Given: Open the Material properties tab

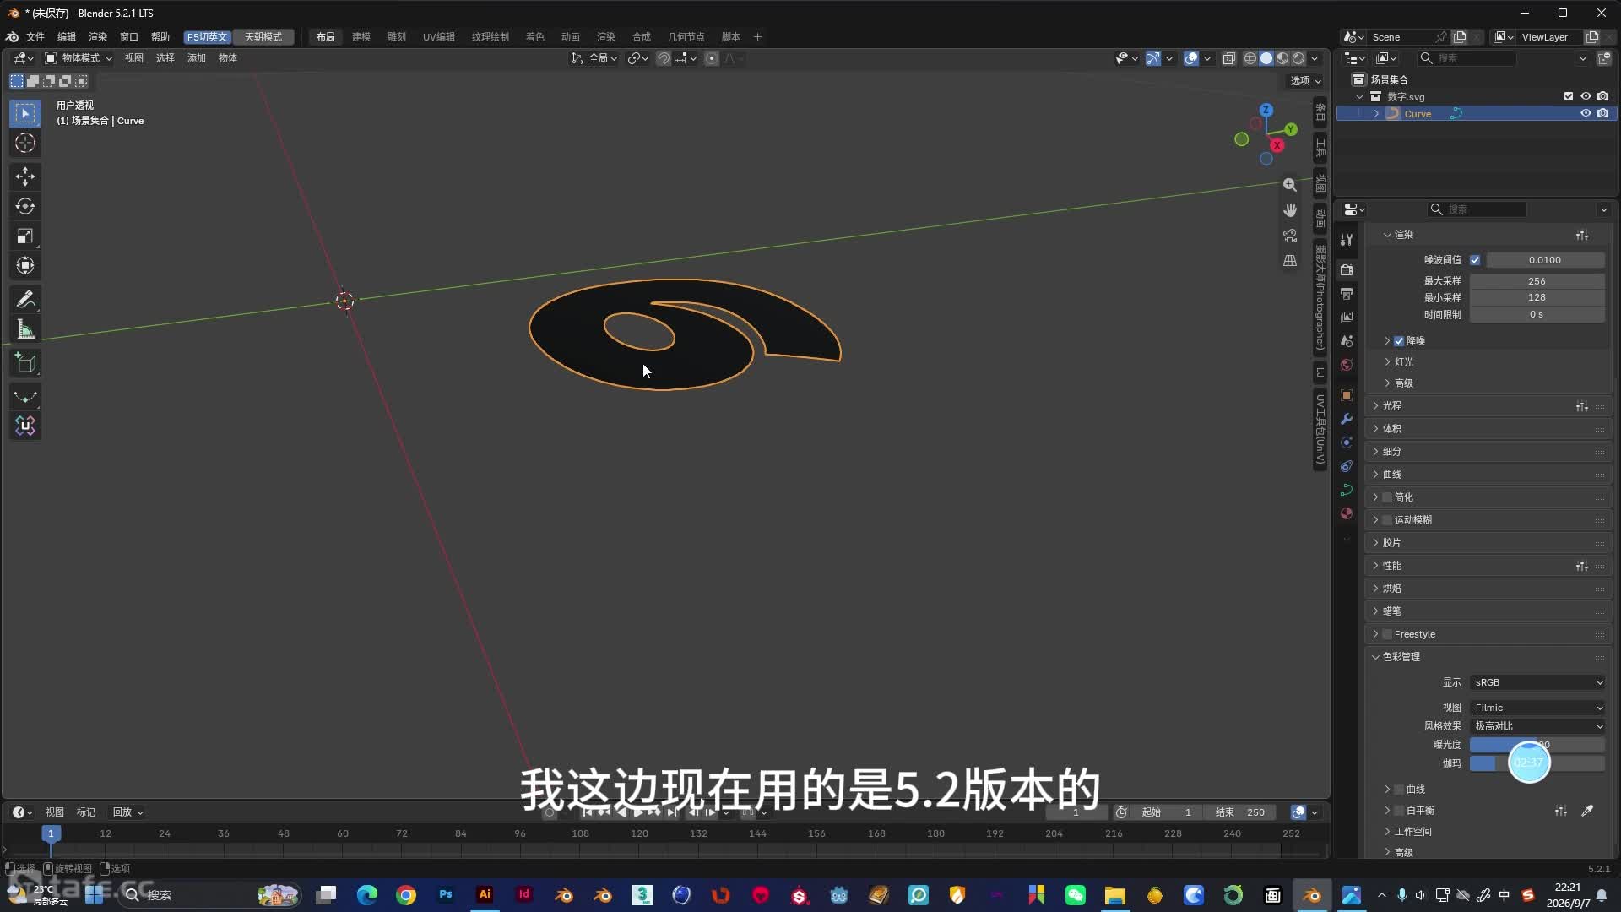Looking at the screenshot, I should tap(1347, 513).
